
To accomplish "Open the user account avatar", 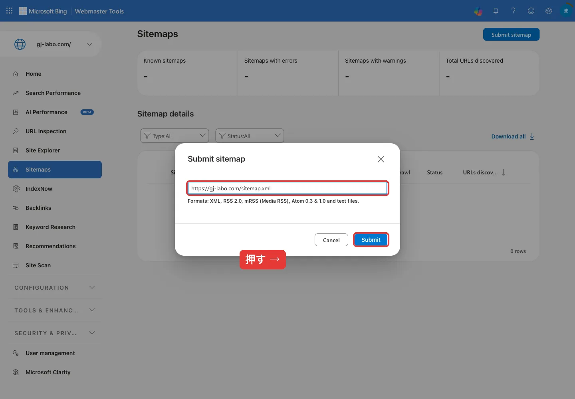I will click(x=566, y=11).
